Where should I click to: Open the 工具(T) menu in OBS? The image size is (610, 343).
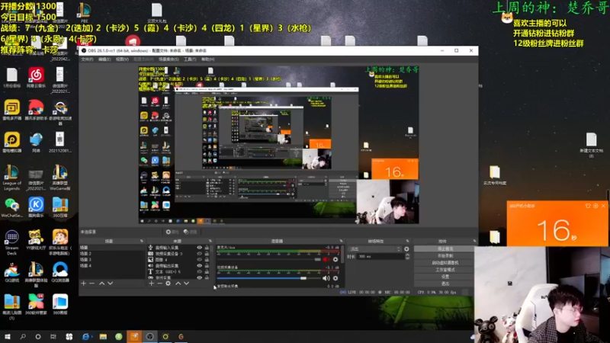click(190, 59)
